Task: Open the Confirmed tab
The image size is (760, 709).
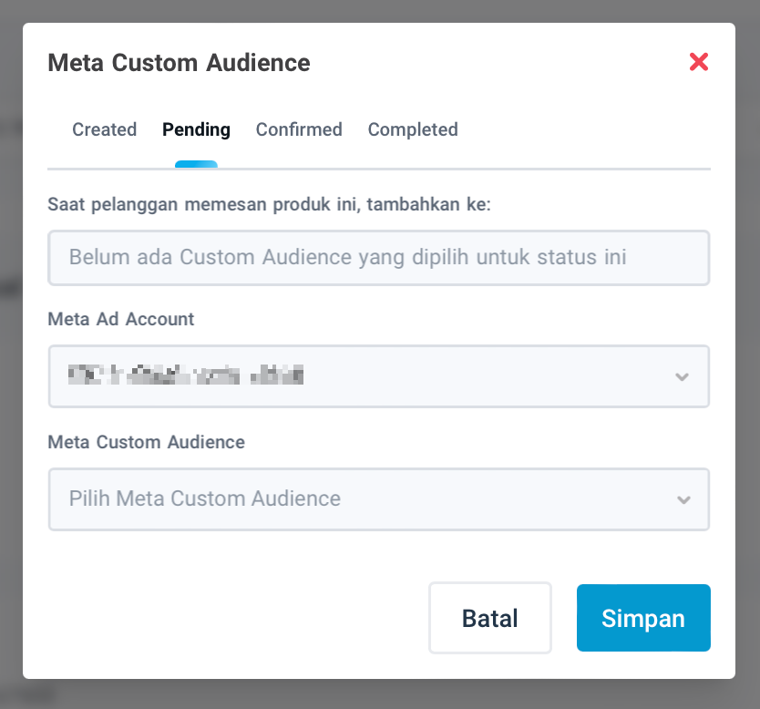Action: pyautogui.click(x=299, y=129)
